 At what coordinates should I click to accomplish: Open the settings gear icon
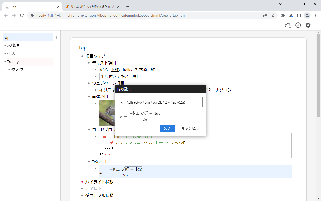tap(308, 25)
